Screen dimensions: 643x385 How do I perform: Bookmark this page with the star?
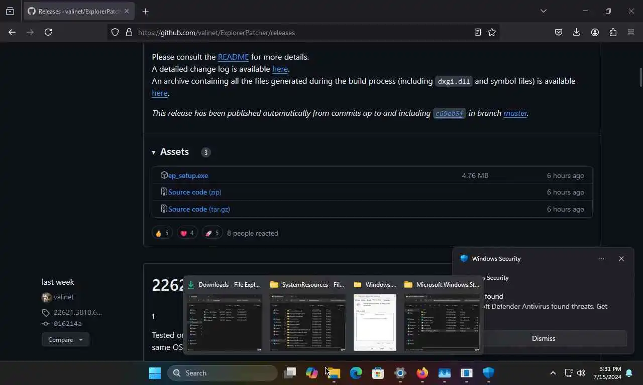492,32
